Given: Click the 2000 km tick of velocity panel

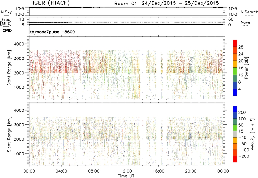Looking at the screenshot, I should point(19,139).
